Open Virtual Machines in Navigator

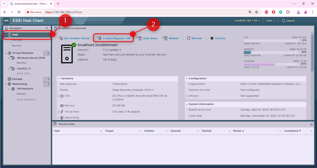pyautogui.click(x=23, y=53)
